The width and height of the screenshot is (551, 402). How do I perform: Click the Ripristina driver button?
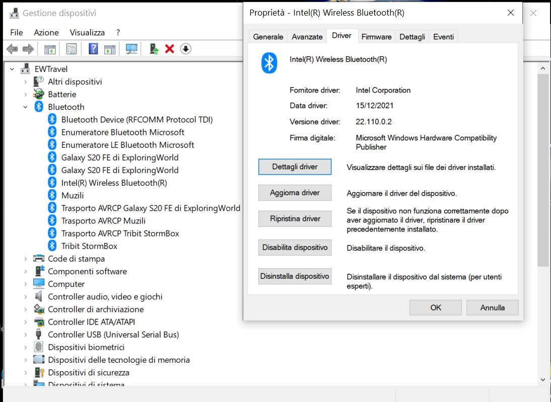(x=295, y=219)
